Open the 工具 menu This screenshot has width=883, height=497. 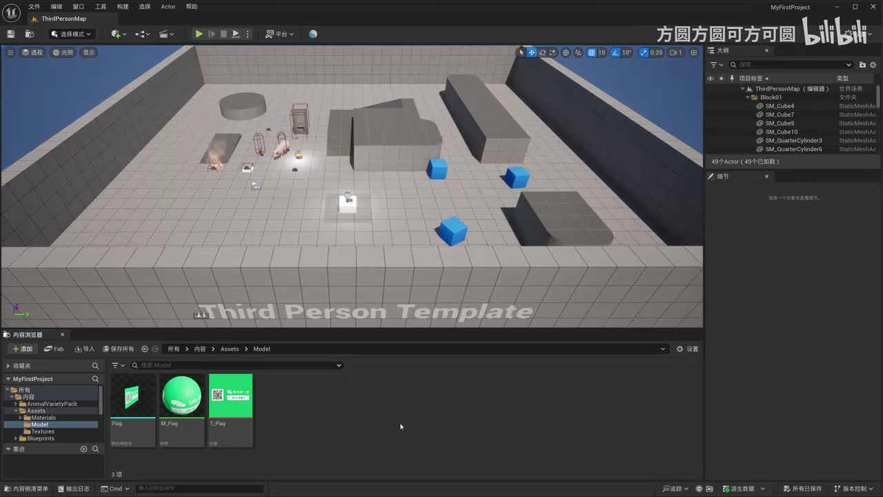pos(101,7)
